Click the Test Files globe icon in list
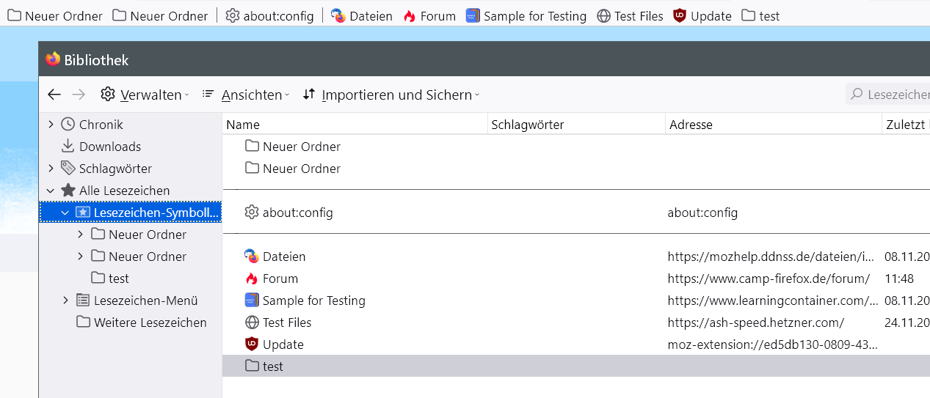This screenshot has height=398, width=930. coord(252,323)
